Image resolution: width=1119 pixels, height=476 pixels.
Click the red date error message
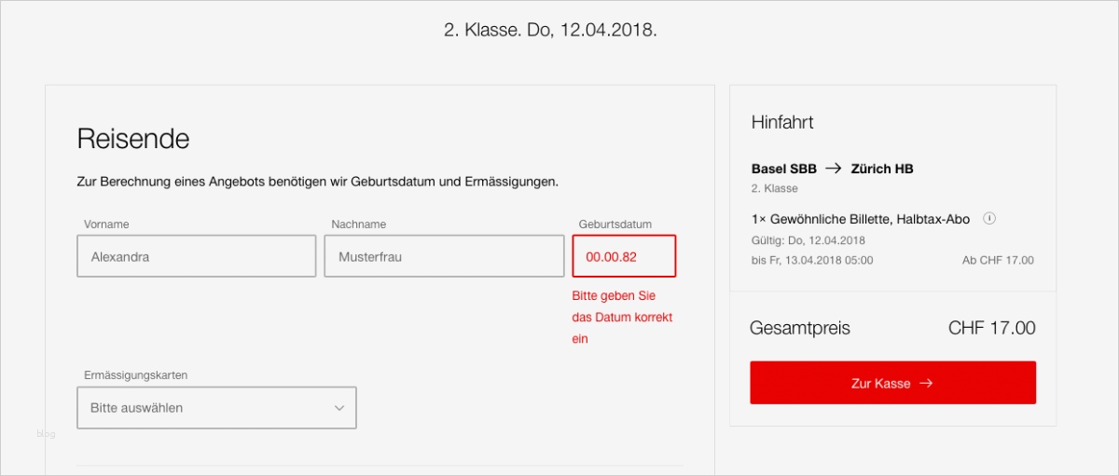point(622,317)
